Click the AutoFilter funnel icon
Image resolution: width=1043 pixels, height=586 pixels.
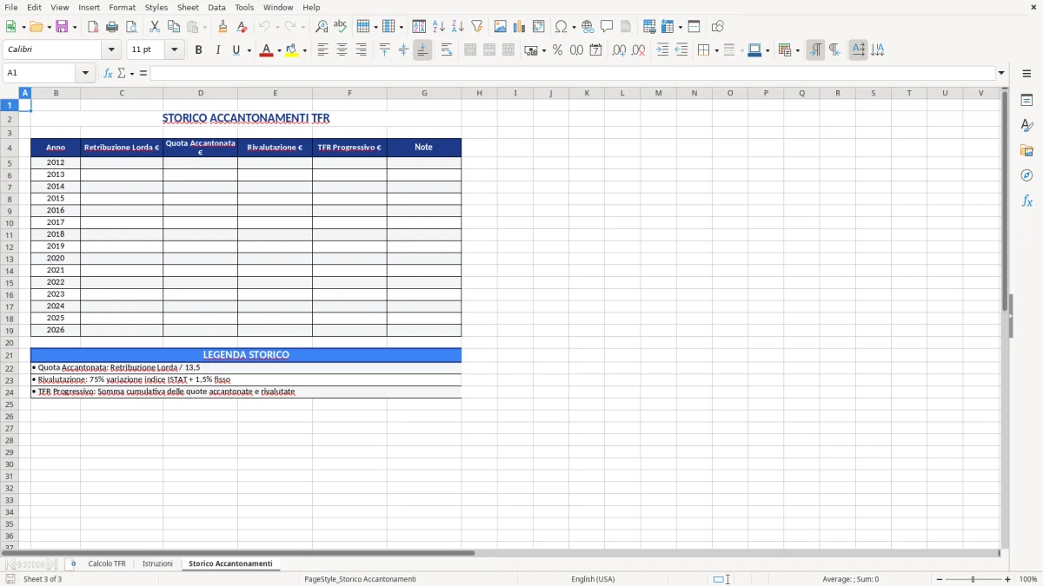point(477,27)
